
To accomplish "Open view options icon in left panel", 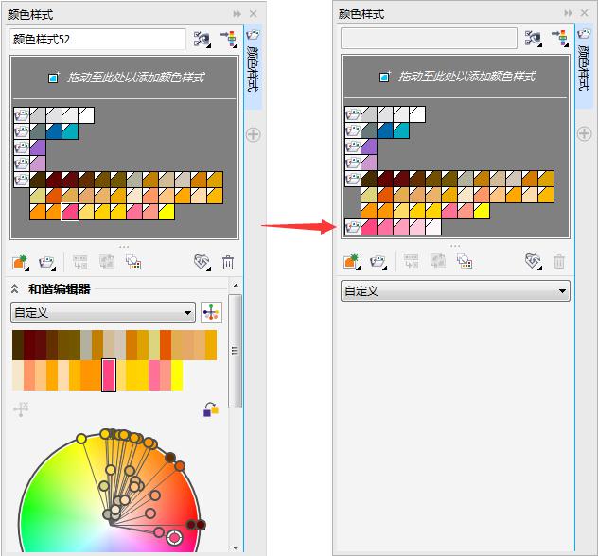I will point(202,40).
